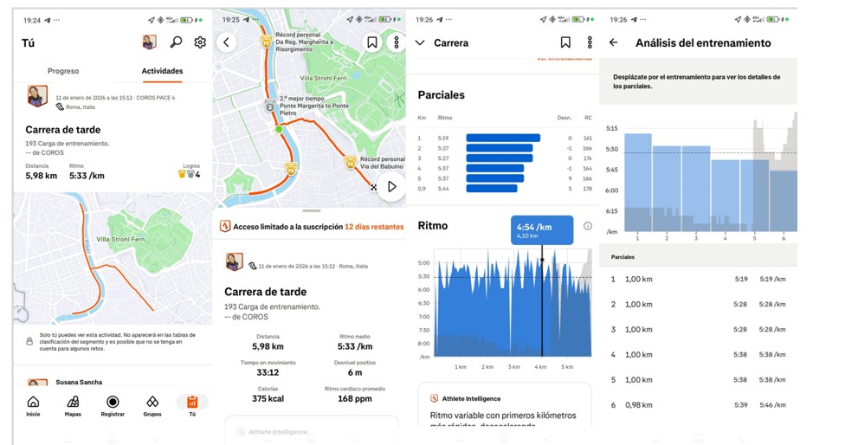Select the Actividades tab
The height and width of the screenshot is (445, 858).
162,71
